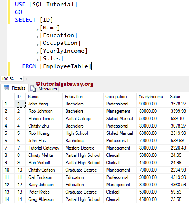This screenshot has height=204, width=189.
Task: Click the USE keyword in editor
Action: coord(20,4)
